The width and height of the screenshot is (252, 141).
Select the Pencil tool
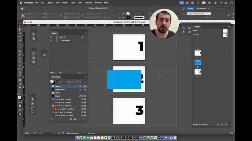(x=20, y=55)
